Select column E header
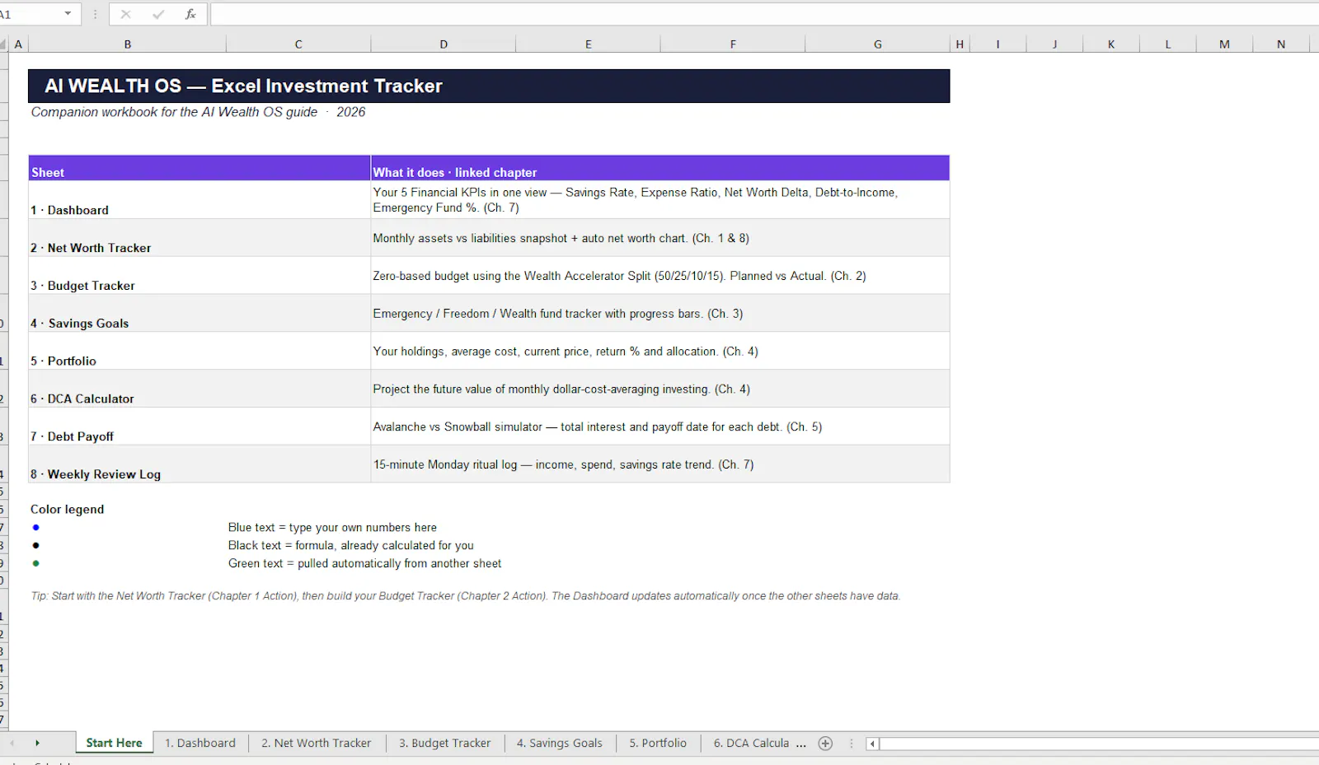 point(589,44)
